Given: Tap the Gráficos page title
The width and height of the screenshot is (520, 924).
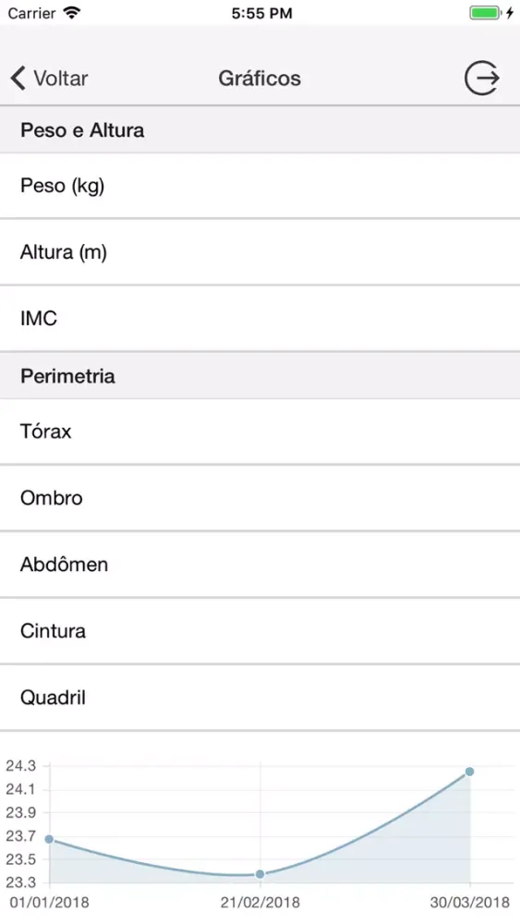Looking at the screenshot, I should [x=260, y=79].
